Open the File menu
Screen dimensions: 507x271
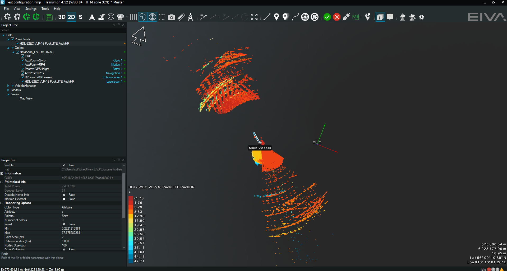coord(6,9)
